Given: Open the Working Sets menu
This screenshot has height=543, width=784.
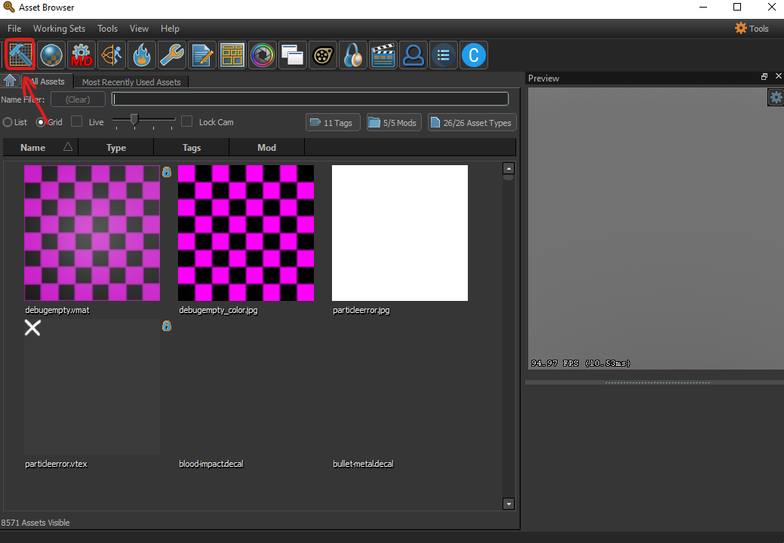Looking at the screenshot, I should pos(59,29).
